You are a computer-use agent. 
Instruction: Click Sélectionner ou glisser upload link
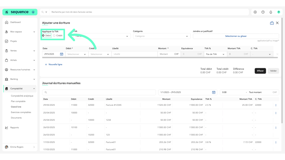tap(236, 36)
